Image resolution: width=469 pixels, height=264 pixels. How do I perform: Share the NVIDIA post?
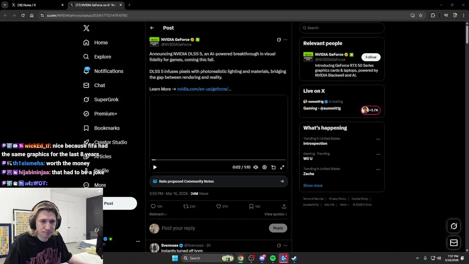[x=284, y=206]
